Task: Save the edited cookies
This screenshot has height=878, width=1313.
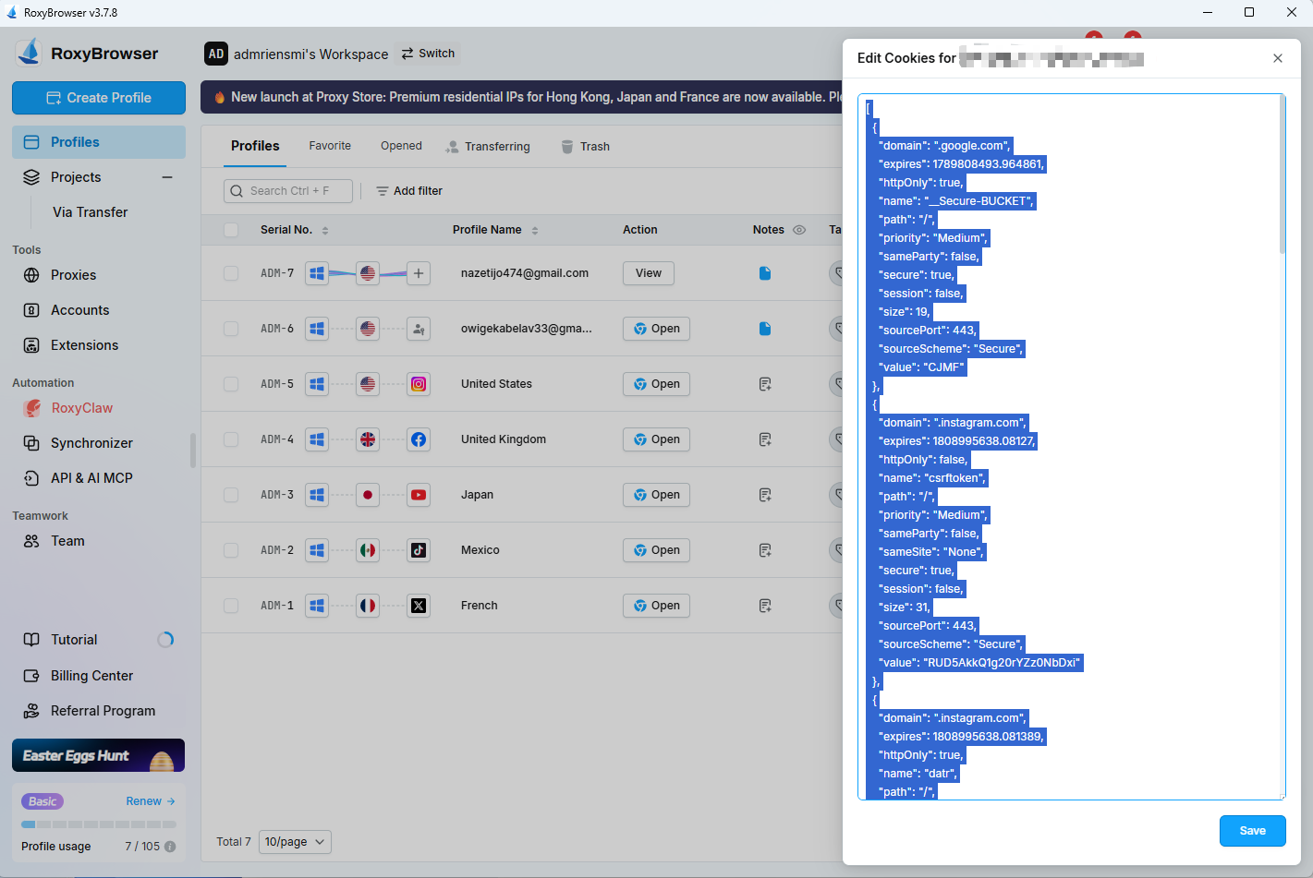Action: 1252,831
